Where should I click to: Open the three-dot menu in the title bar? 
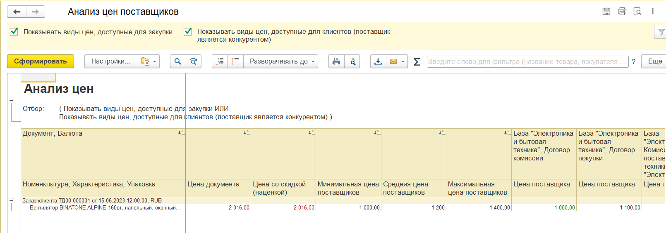pyautogui.click(x=653, y=12)
